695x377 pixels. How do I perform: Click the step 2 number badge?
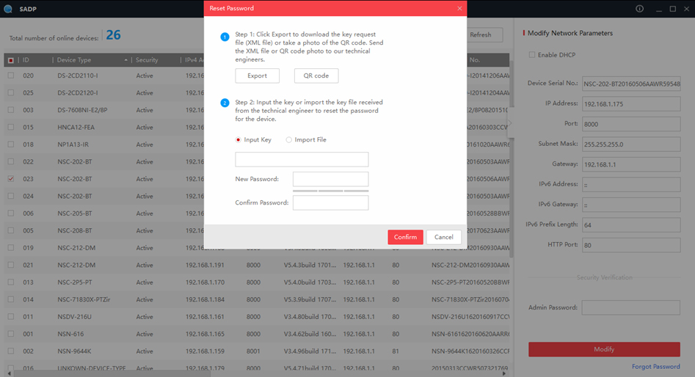coord(225,103)
